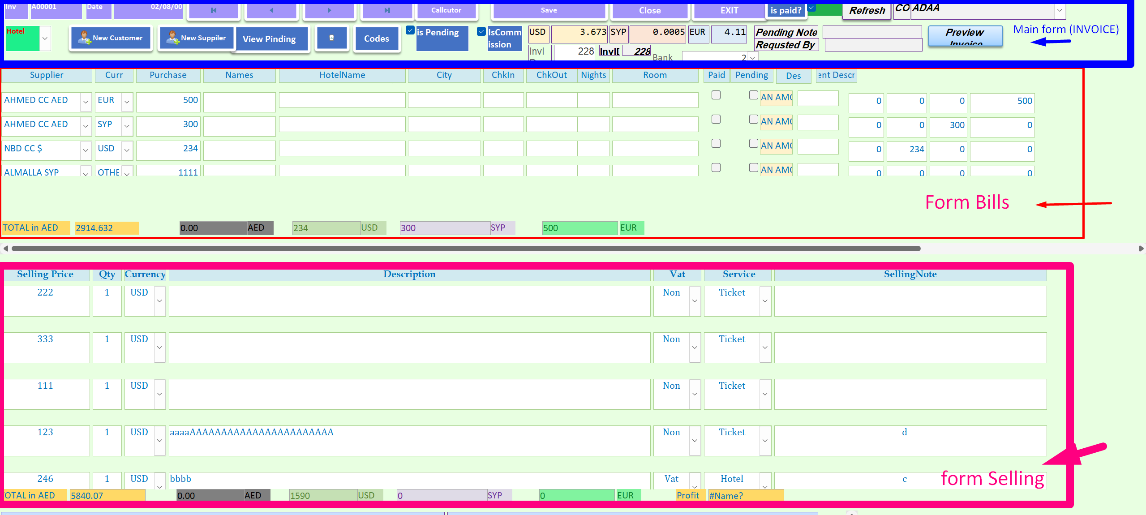Viewport: 1146px width, 515px height.
Task: Click the EXIT button
Action: click(x=729, y=10)
